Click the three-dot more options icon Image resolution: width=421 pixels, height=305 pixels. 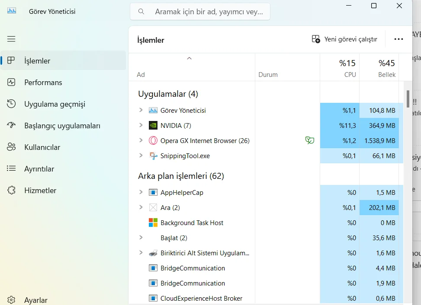point(399,39)
